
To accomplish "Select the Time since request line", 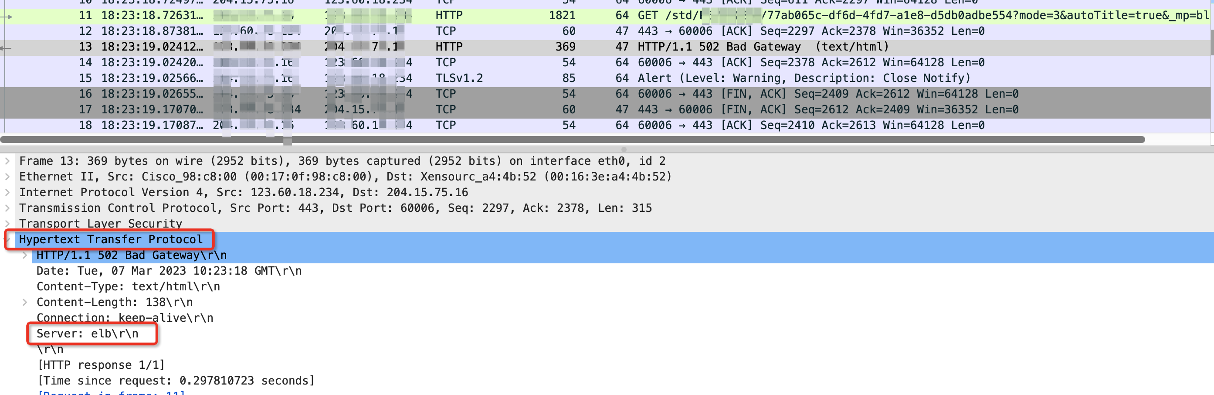I will [x=175, y=381].
